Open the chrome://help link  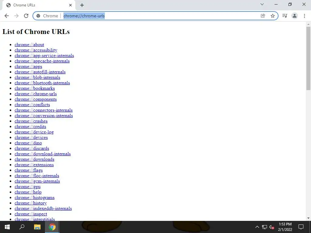[28, 192]
